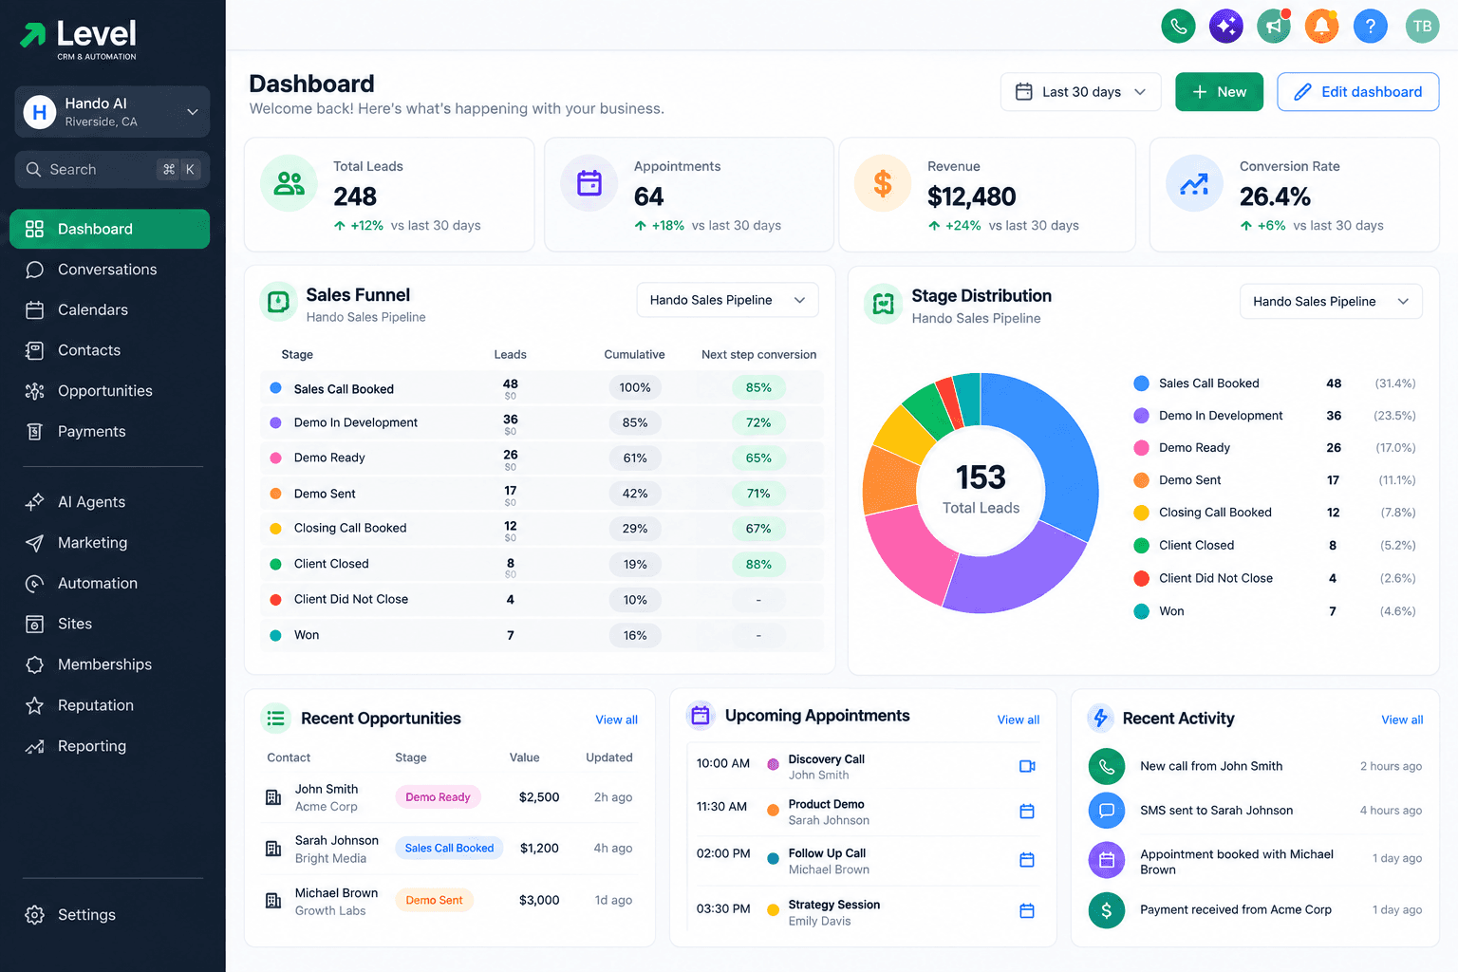Open Sales Funnel pipeline dropdown

pyautogui.click(x=727, y=300)
